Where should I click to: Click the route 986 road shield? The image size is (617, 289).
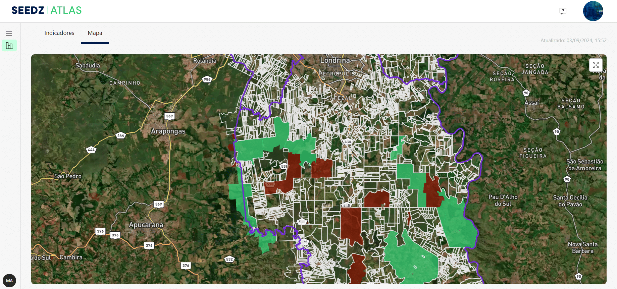(x=207, y=79)
